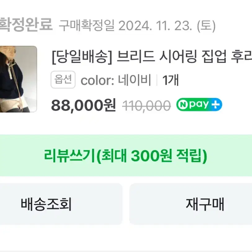Click the 옵션 option badge
The image size is (252, 252).
(x=63, y=80)
